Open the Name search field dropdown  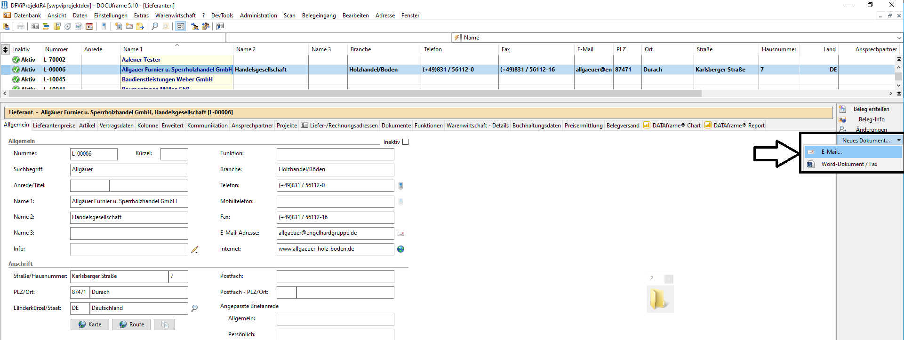pos(899,38)
